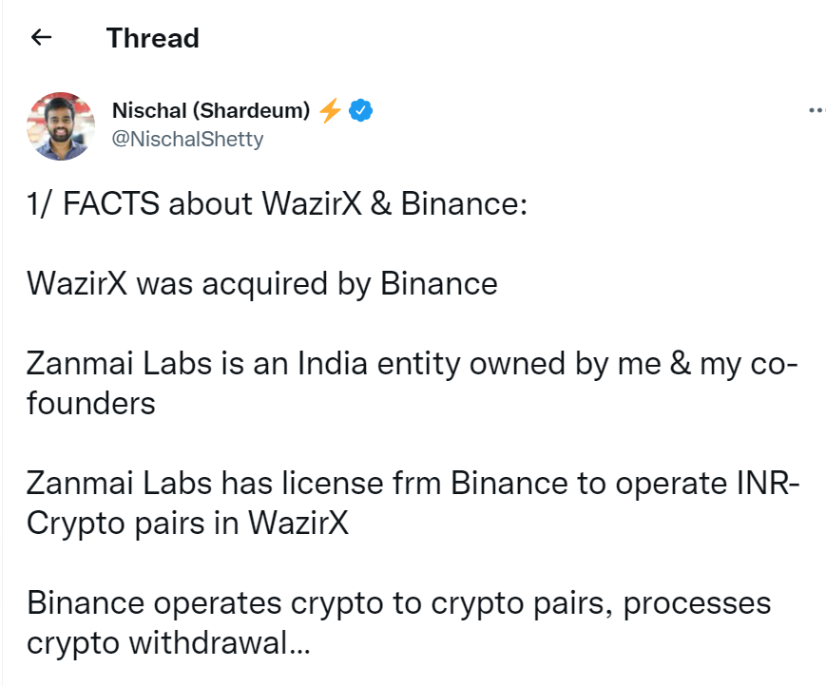
Task: Click "(Shardeum)" in the display name
Action: point(251,110)
